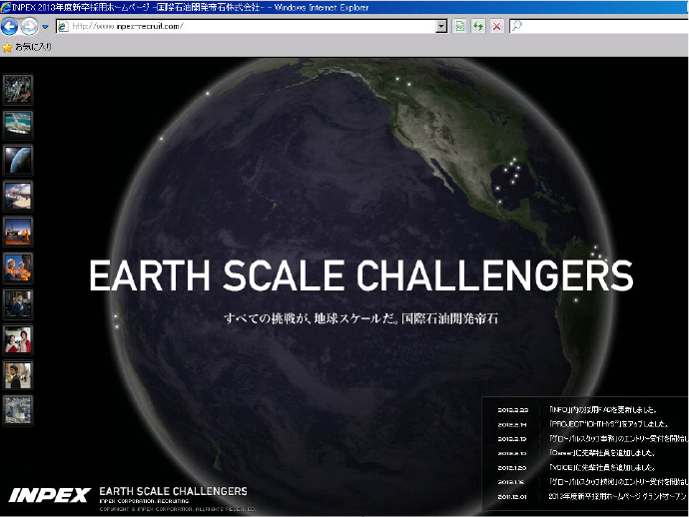Open the recent pages dropdown arrow
The height and width of the screenshot is (517, 689).
(45, 27)
